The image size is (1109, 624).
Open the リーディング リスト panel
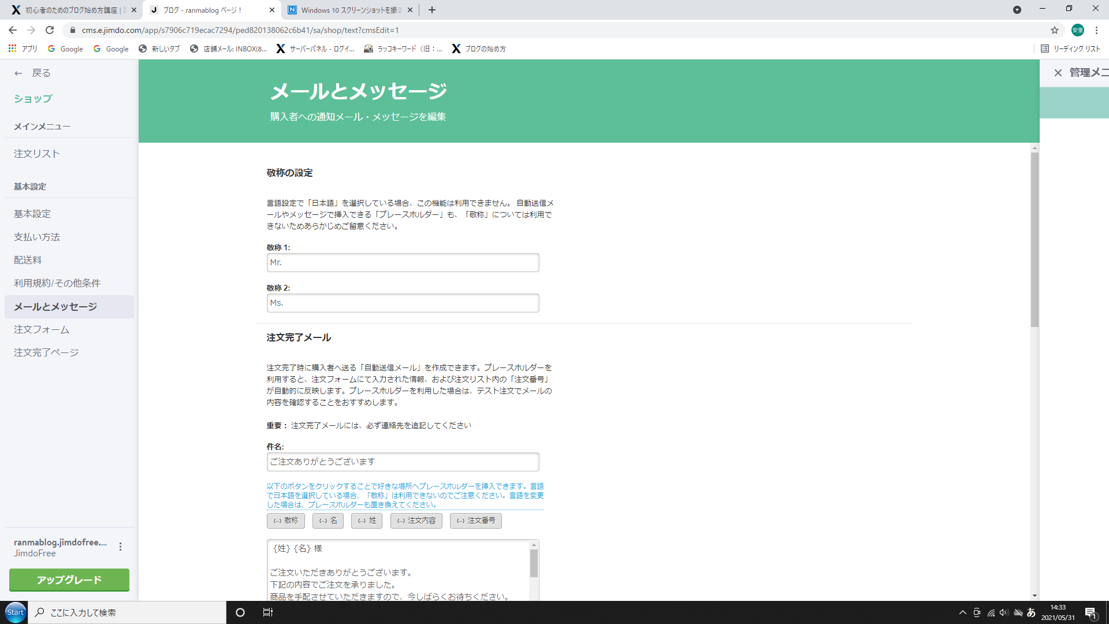1070,49
